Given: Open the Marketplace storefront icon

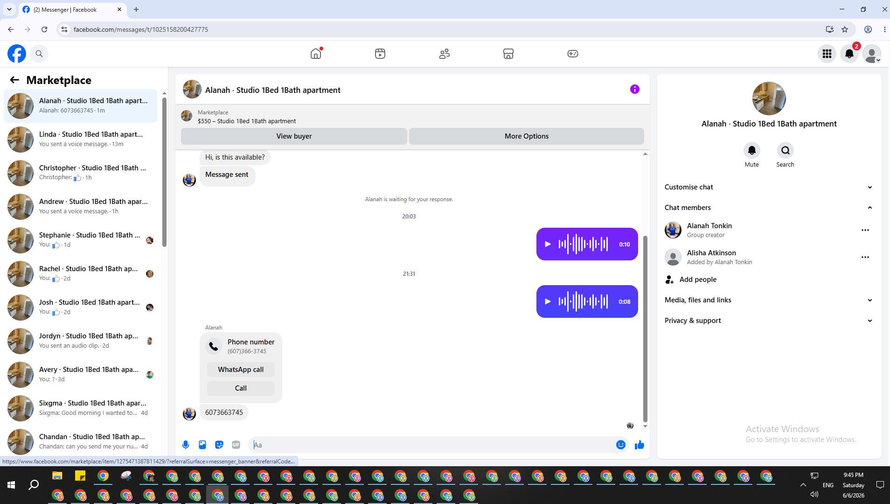Looking at the screenshot, I should (x=508, y=54).
